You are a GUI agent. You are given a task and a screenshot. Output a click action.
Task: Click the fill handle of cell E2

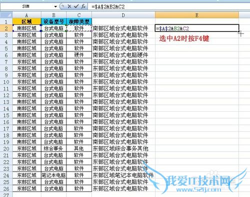[239, 31]
